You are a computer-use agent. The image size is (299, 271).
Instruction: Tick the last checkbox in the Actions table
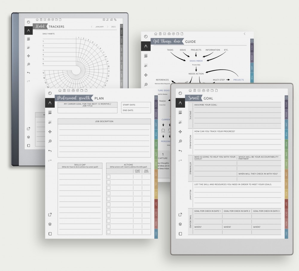[109, 232]
